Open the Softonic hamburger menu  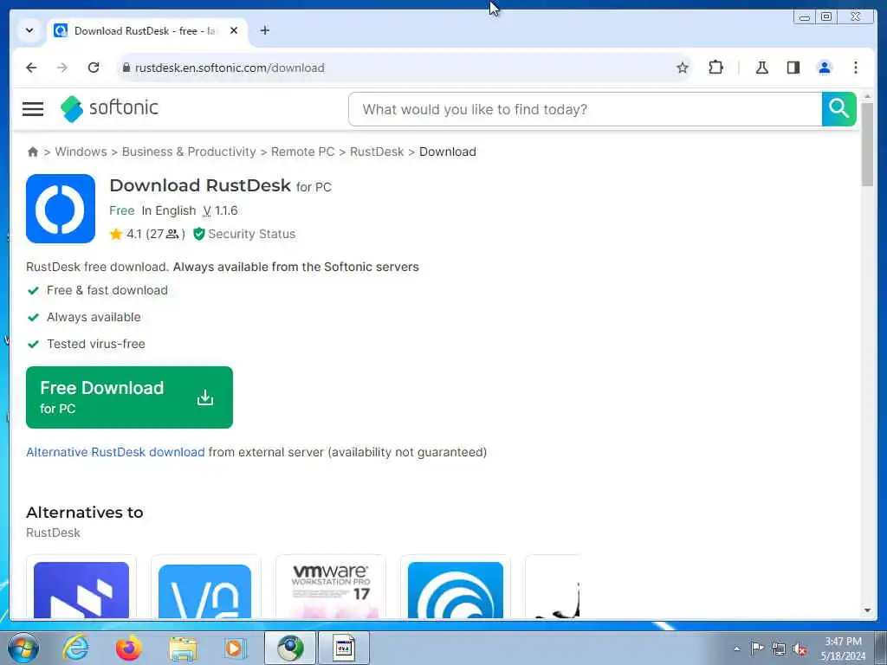click(x=33, y=108)
